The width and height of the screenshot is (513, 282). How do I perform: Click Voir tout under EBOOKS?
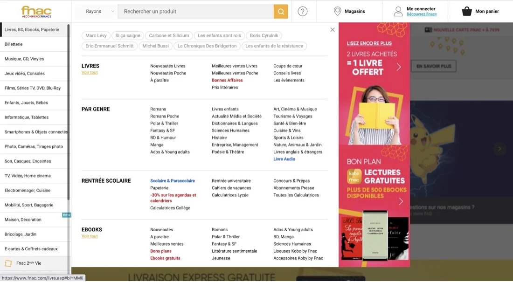pos(90,236)
